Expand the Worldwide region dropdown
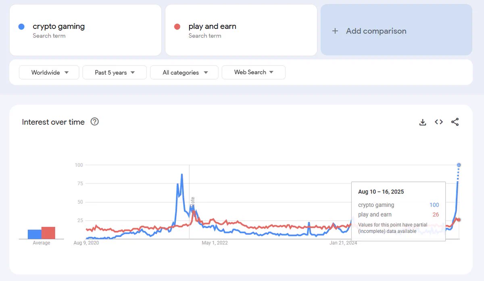The image size is (484, 281). pyautogui.click(x=49, y=72)
